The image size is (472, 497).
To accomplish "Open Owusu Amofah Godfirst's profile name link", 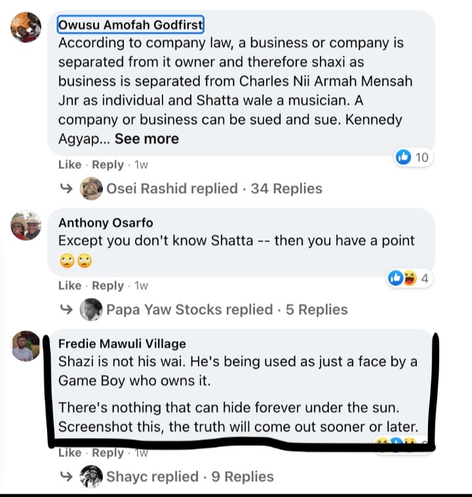I will pyautogui.click(x=130, y=25).
